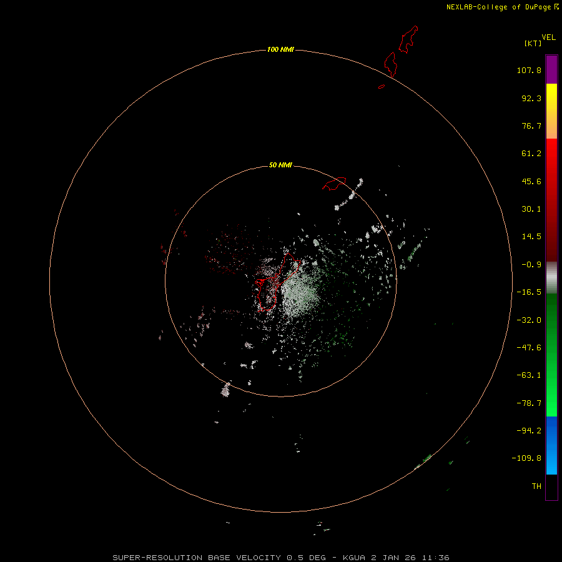The width and height of the screenshot is (562, 562).
Task: Click the -109.8 velocity scale value
Action: 526,458
